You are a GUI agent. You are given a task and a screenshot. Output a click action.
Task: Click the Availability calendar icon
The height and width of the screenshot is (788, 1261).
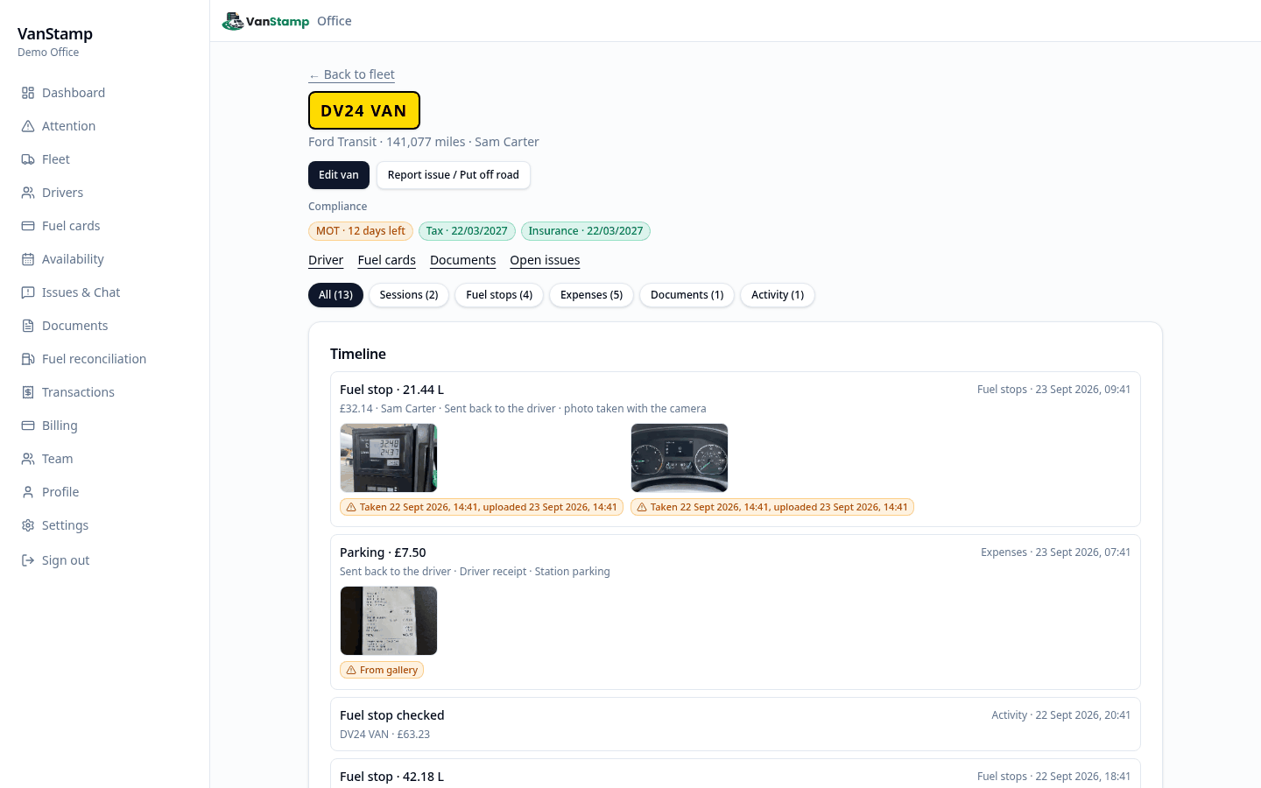point(28,259)
